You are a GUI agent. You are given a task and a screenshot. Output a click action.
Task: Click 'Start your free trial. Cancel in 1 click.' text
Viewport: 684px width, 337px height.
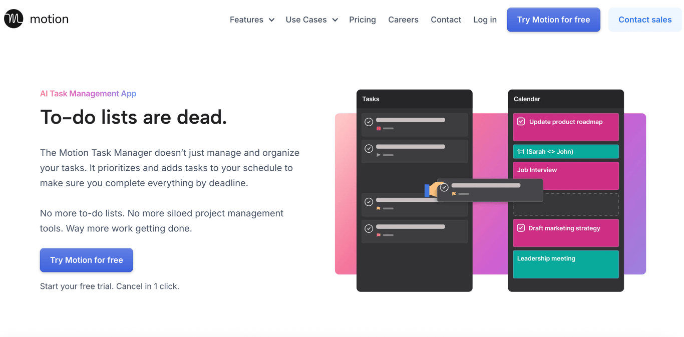point(110,286)
